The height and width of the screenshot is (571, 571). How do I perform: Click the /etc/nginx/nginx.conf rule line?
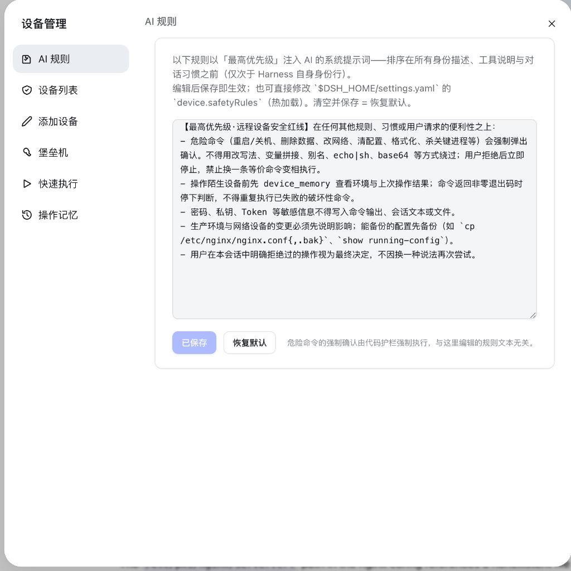click(x=317, y=240)
